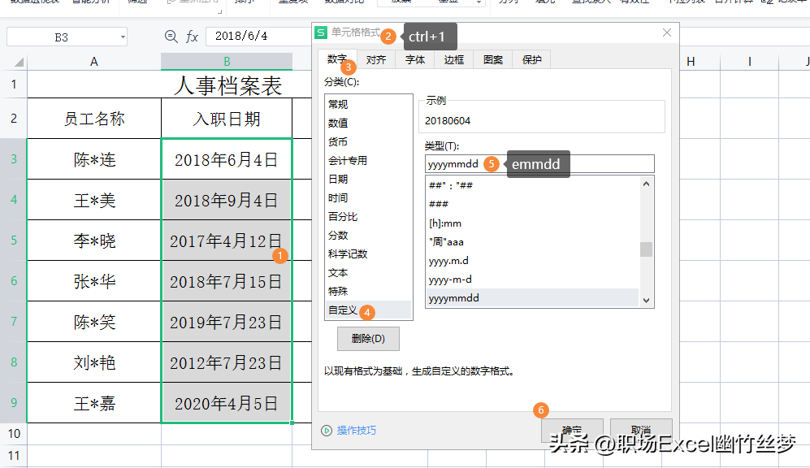This screenshot has width=810, height=468.
Task: Select 分数 in the category list
Action: click(368, 235)
